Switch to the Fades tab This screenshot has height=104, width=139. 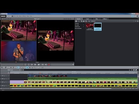click(87, 19)
